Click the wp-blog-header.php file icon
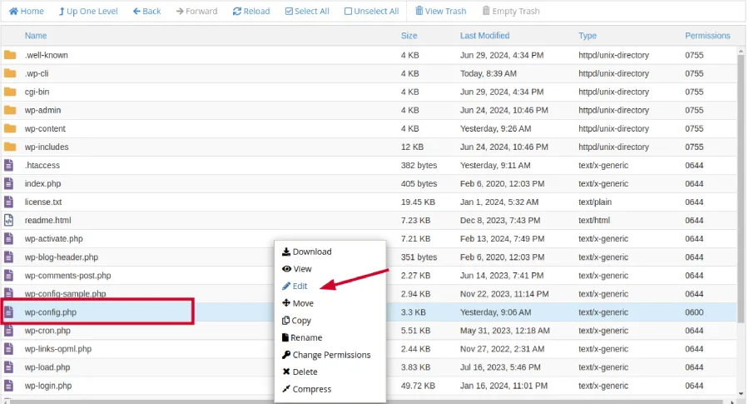749x404 pixels. coord(8,257)
